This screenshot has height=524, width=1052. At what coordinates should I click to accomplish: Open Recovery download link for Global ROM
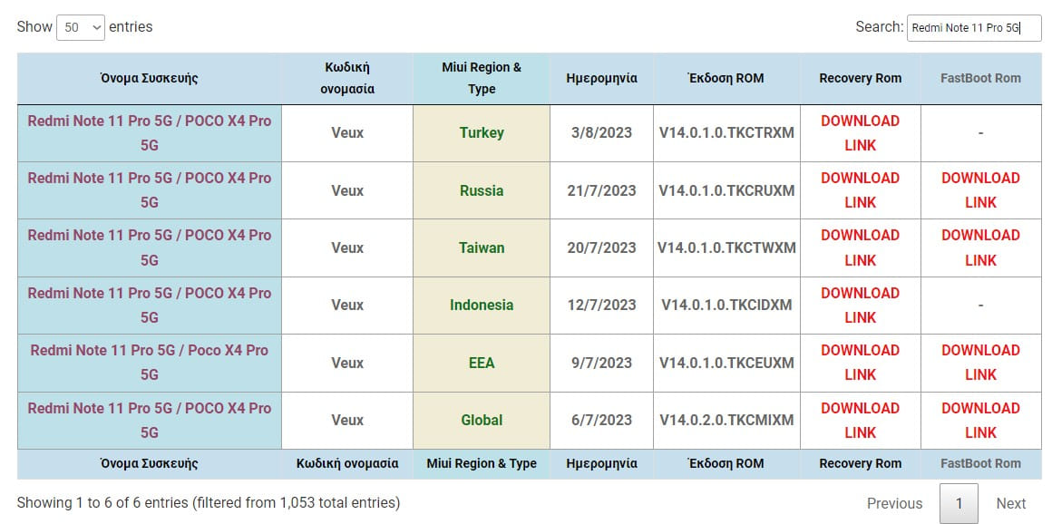[860, 420]
